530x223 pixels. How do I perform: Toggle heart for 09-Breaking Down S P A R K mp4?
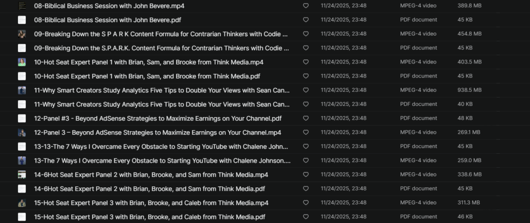coord(305,34)
